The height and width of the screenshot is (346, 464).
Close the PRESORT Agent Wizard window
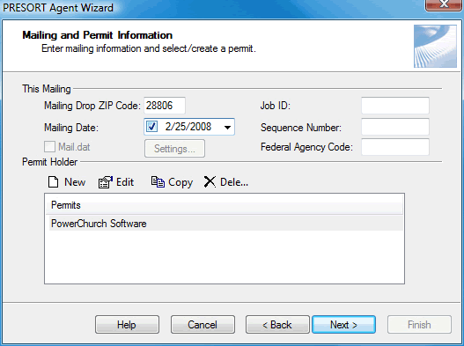pos(443,4)
